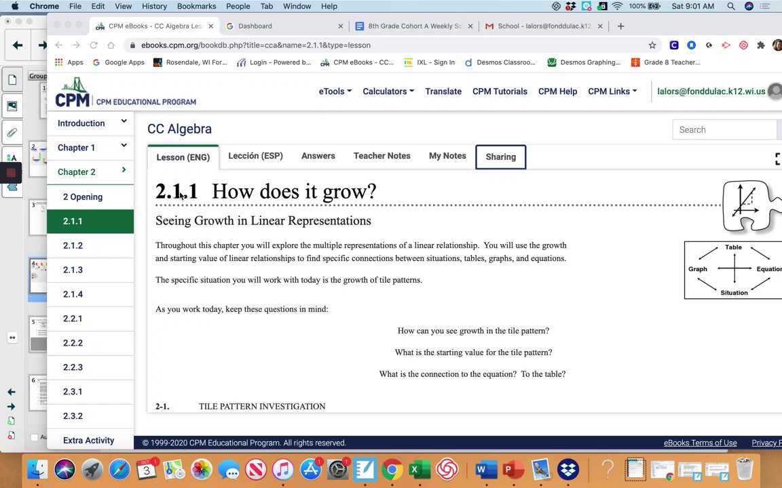Click the blue C extension icon
The height and width of the screenshot is (488, 782).
(674, 45)
